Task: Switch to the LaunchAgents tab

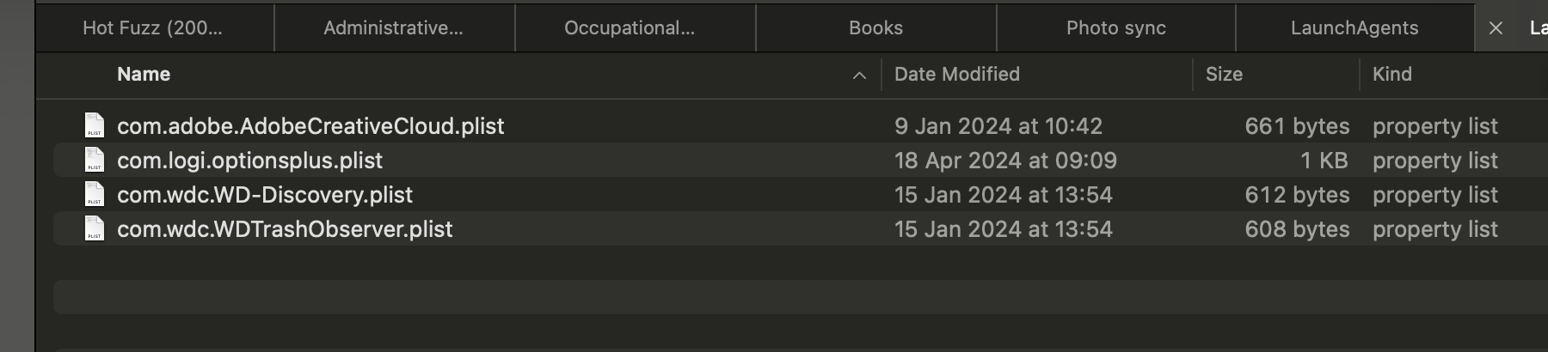Action: coord(1354,28)
